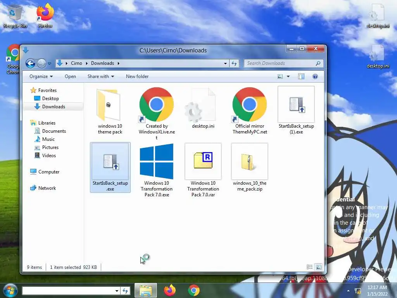Expand arrow after Cirno breadcrumb

86,63
